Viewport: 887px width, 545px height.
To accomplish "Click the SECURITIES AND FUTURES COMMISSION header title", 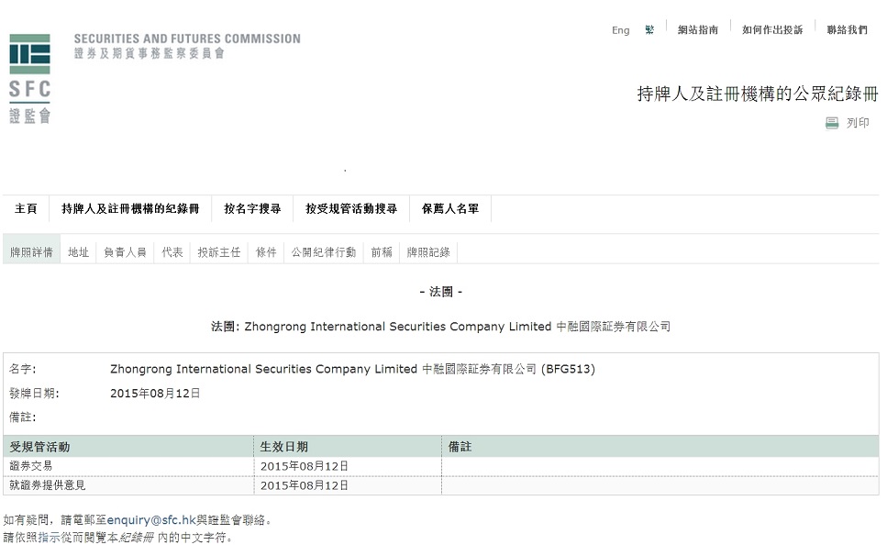I will (187, 39).
